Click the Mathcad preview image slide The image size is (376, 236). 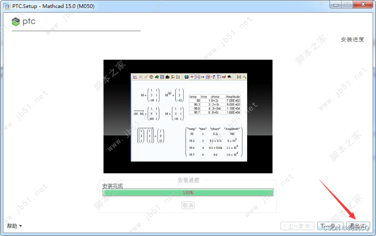pos(188,116)
